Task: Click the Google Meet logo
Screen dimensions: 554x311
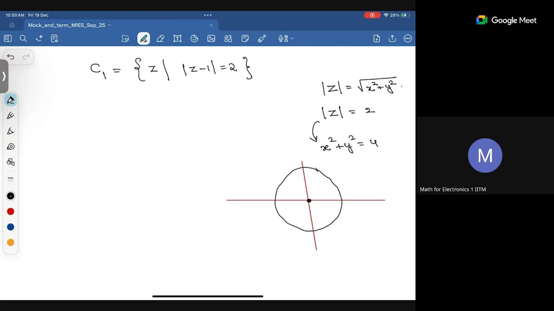Action: [x=506, y=20]
